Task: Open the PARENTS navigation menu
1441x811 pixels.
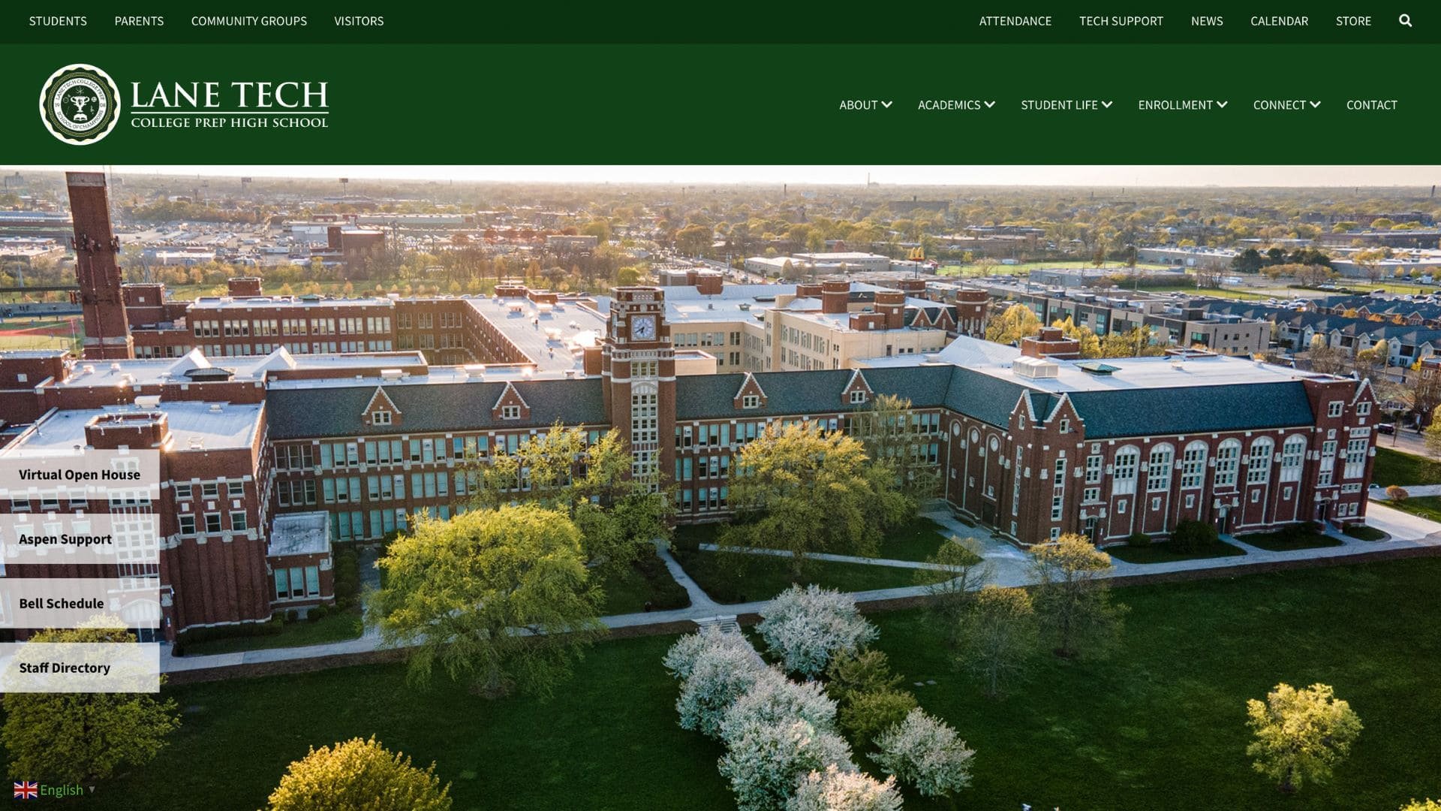Action: point(139,21)
